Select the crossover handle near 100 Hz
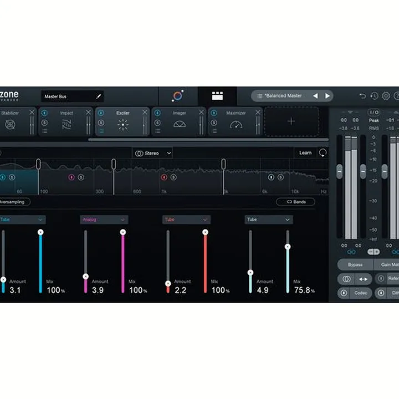 (38, 164)
